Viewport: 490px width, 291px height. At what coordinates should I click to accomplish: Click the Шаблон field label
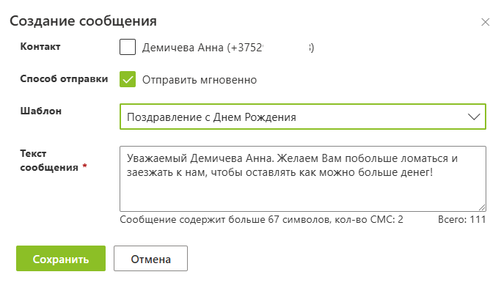pyautogui.click(x=41, y=111)
